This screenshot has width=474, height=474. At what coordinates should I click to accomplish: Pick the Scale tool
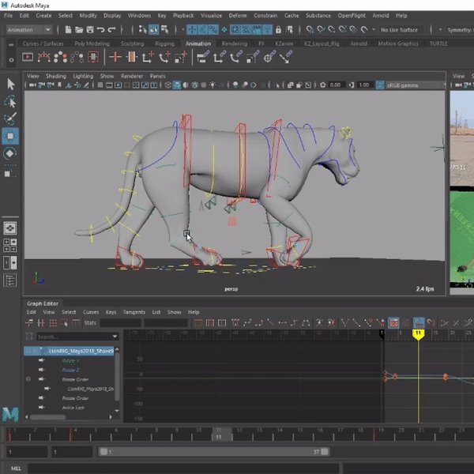(11, 171)
